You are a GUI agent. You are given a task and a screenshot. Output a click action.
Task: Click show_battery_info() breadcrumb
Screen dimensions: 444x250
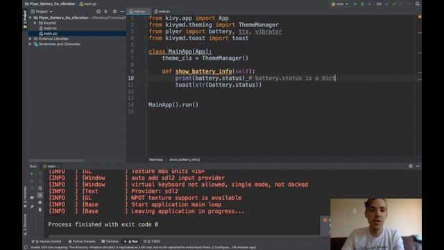pyautogui.click(x=185, y=160)
